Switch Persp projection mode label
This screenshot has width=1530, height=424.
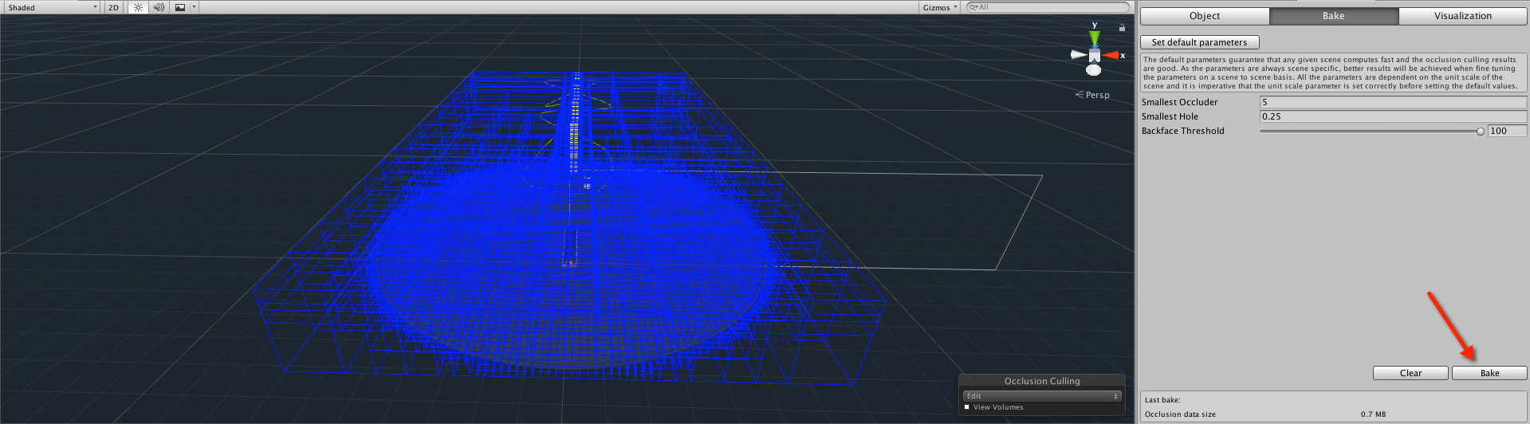(x=1097, y=95)
